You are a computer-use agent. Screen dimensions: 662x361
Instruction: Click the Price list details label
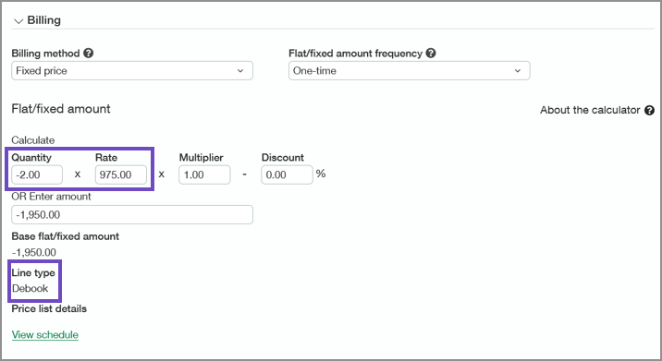49,308
